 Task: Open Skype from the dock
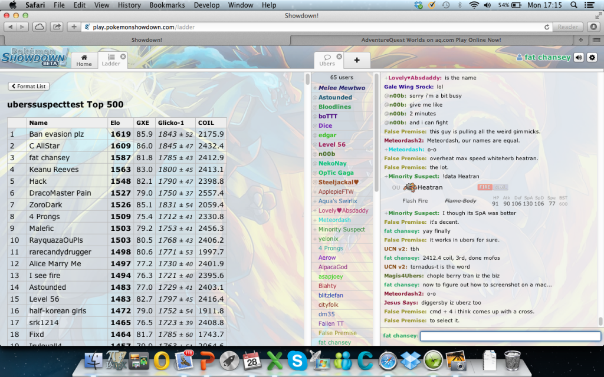297,361
